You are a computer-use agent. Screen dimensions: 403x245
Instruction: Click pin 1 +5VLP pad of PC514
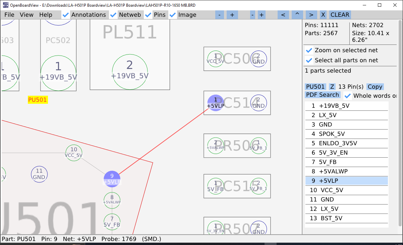(216, 103)
